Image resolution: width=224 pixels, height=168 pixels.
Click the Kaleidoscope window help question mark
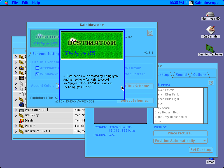pos(150,33)
